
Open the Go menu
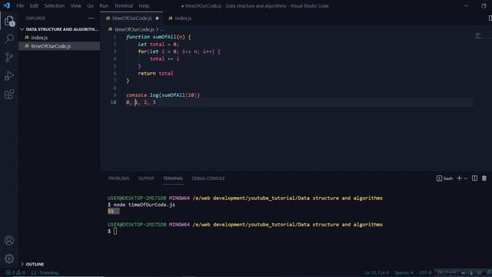click(x=90, y=5)
